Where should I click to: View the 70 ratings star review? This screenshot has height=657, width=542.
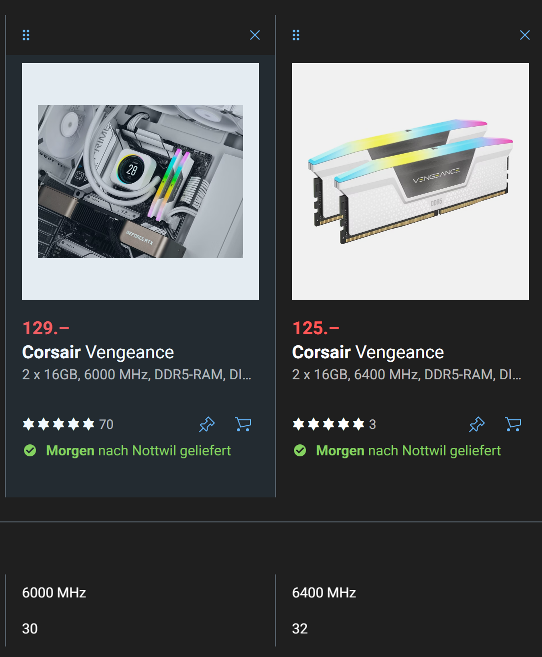tap(68, 424)
